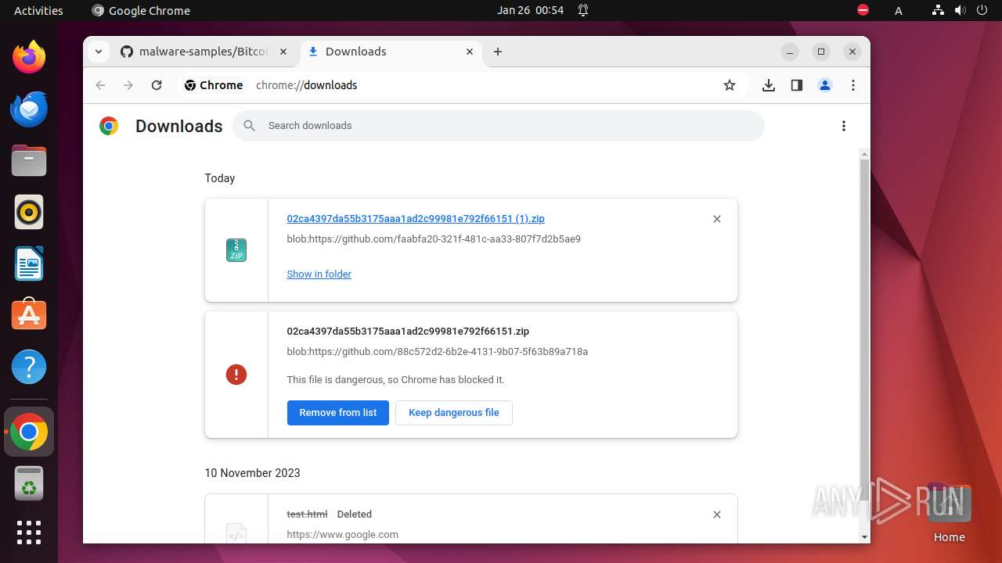The width and height of the screenshot is (1002, 563).
Task: Open the Home desktop folder
Action: click(949, 514)
